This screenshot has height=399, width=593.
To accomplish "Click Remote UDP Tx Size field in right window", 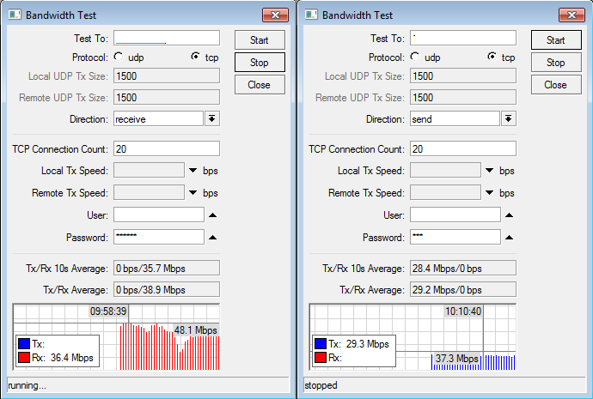I will point(463,98).
